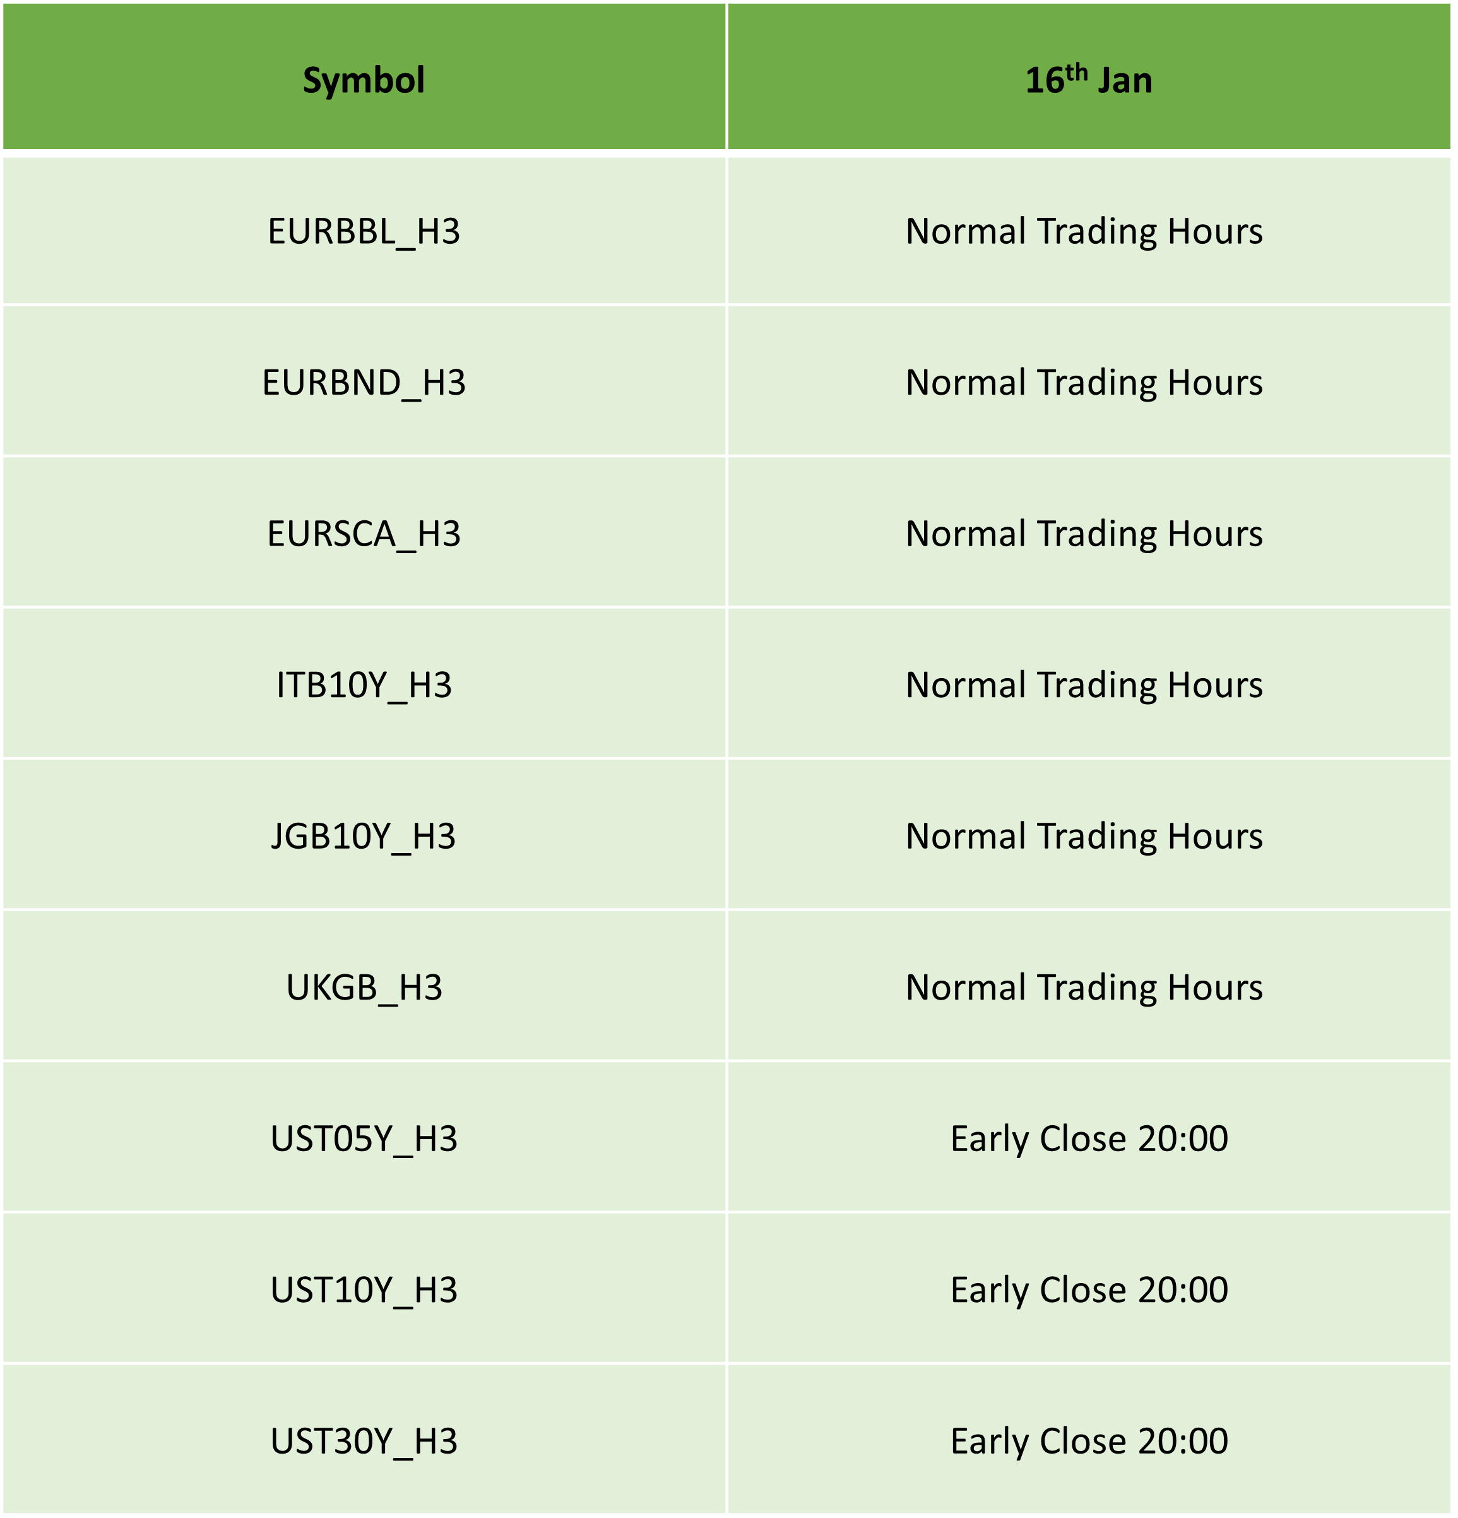Click Early Close 20:00 for UST10Y_H3
Image resolution: width=1458 pixels, height=1518 pixels.
tap(1089, 1289)
